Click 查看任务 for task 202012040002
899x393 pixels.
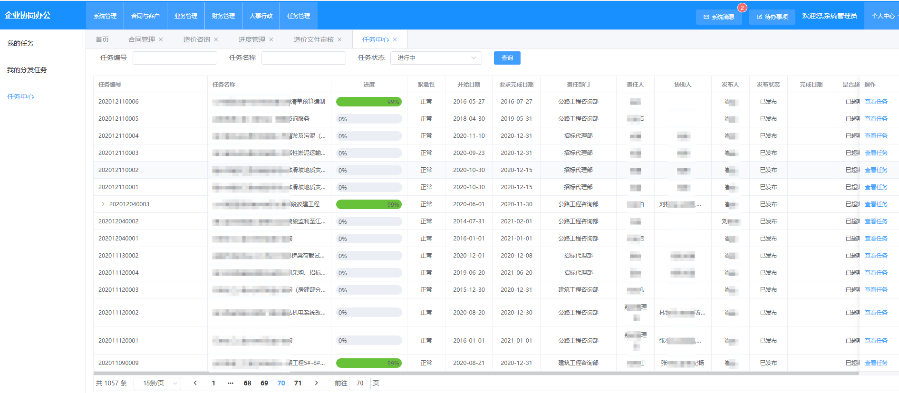[876, 221]
